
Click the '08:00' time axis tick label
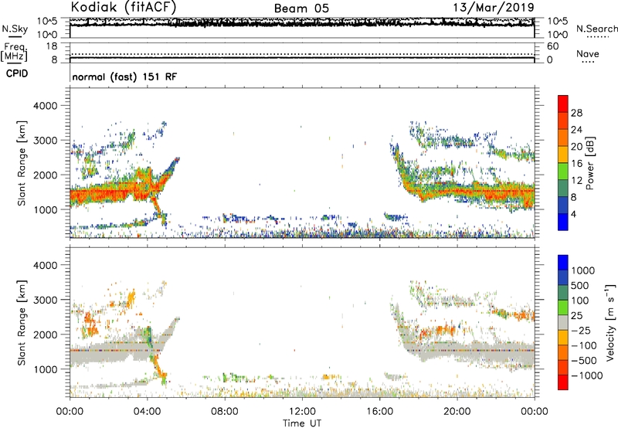[225, 412]
